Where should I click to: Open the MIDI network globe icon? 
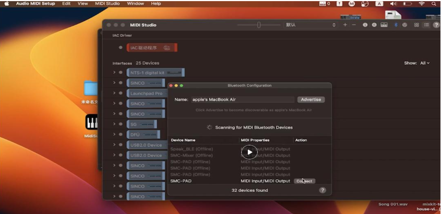point(405,25)
